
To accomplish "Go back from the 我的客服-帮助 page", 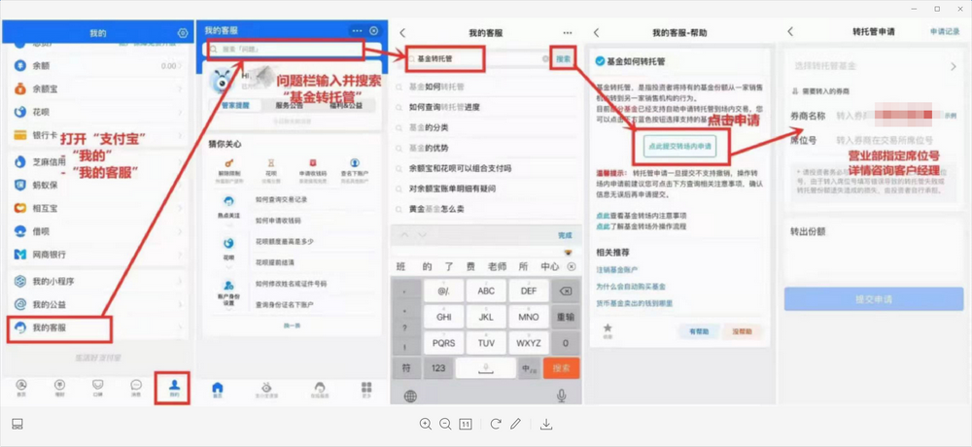I will [597, 32].
